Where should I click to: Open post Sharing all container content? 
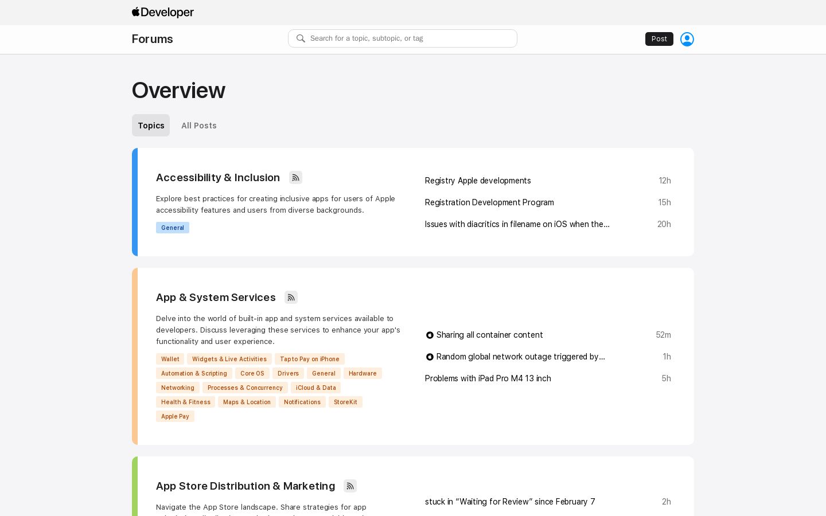coord(489,335)
